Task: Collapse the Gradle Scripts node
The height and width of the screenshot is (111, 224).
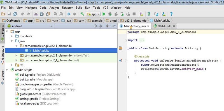Action: coord(7,70)
